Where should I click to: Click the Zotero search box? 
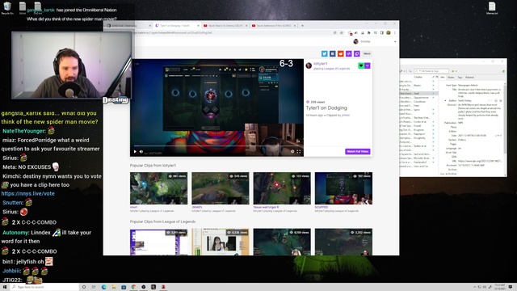(431, 71)
